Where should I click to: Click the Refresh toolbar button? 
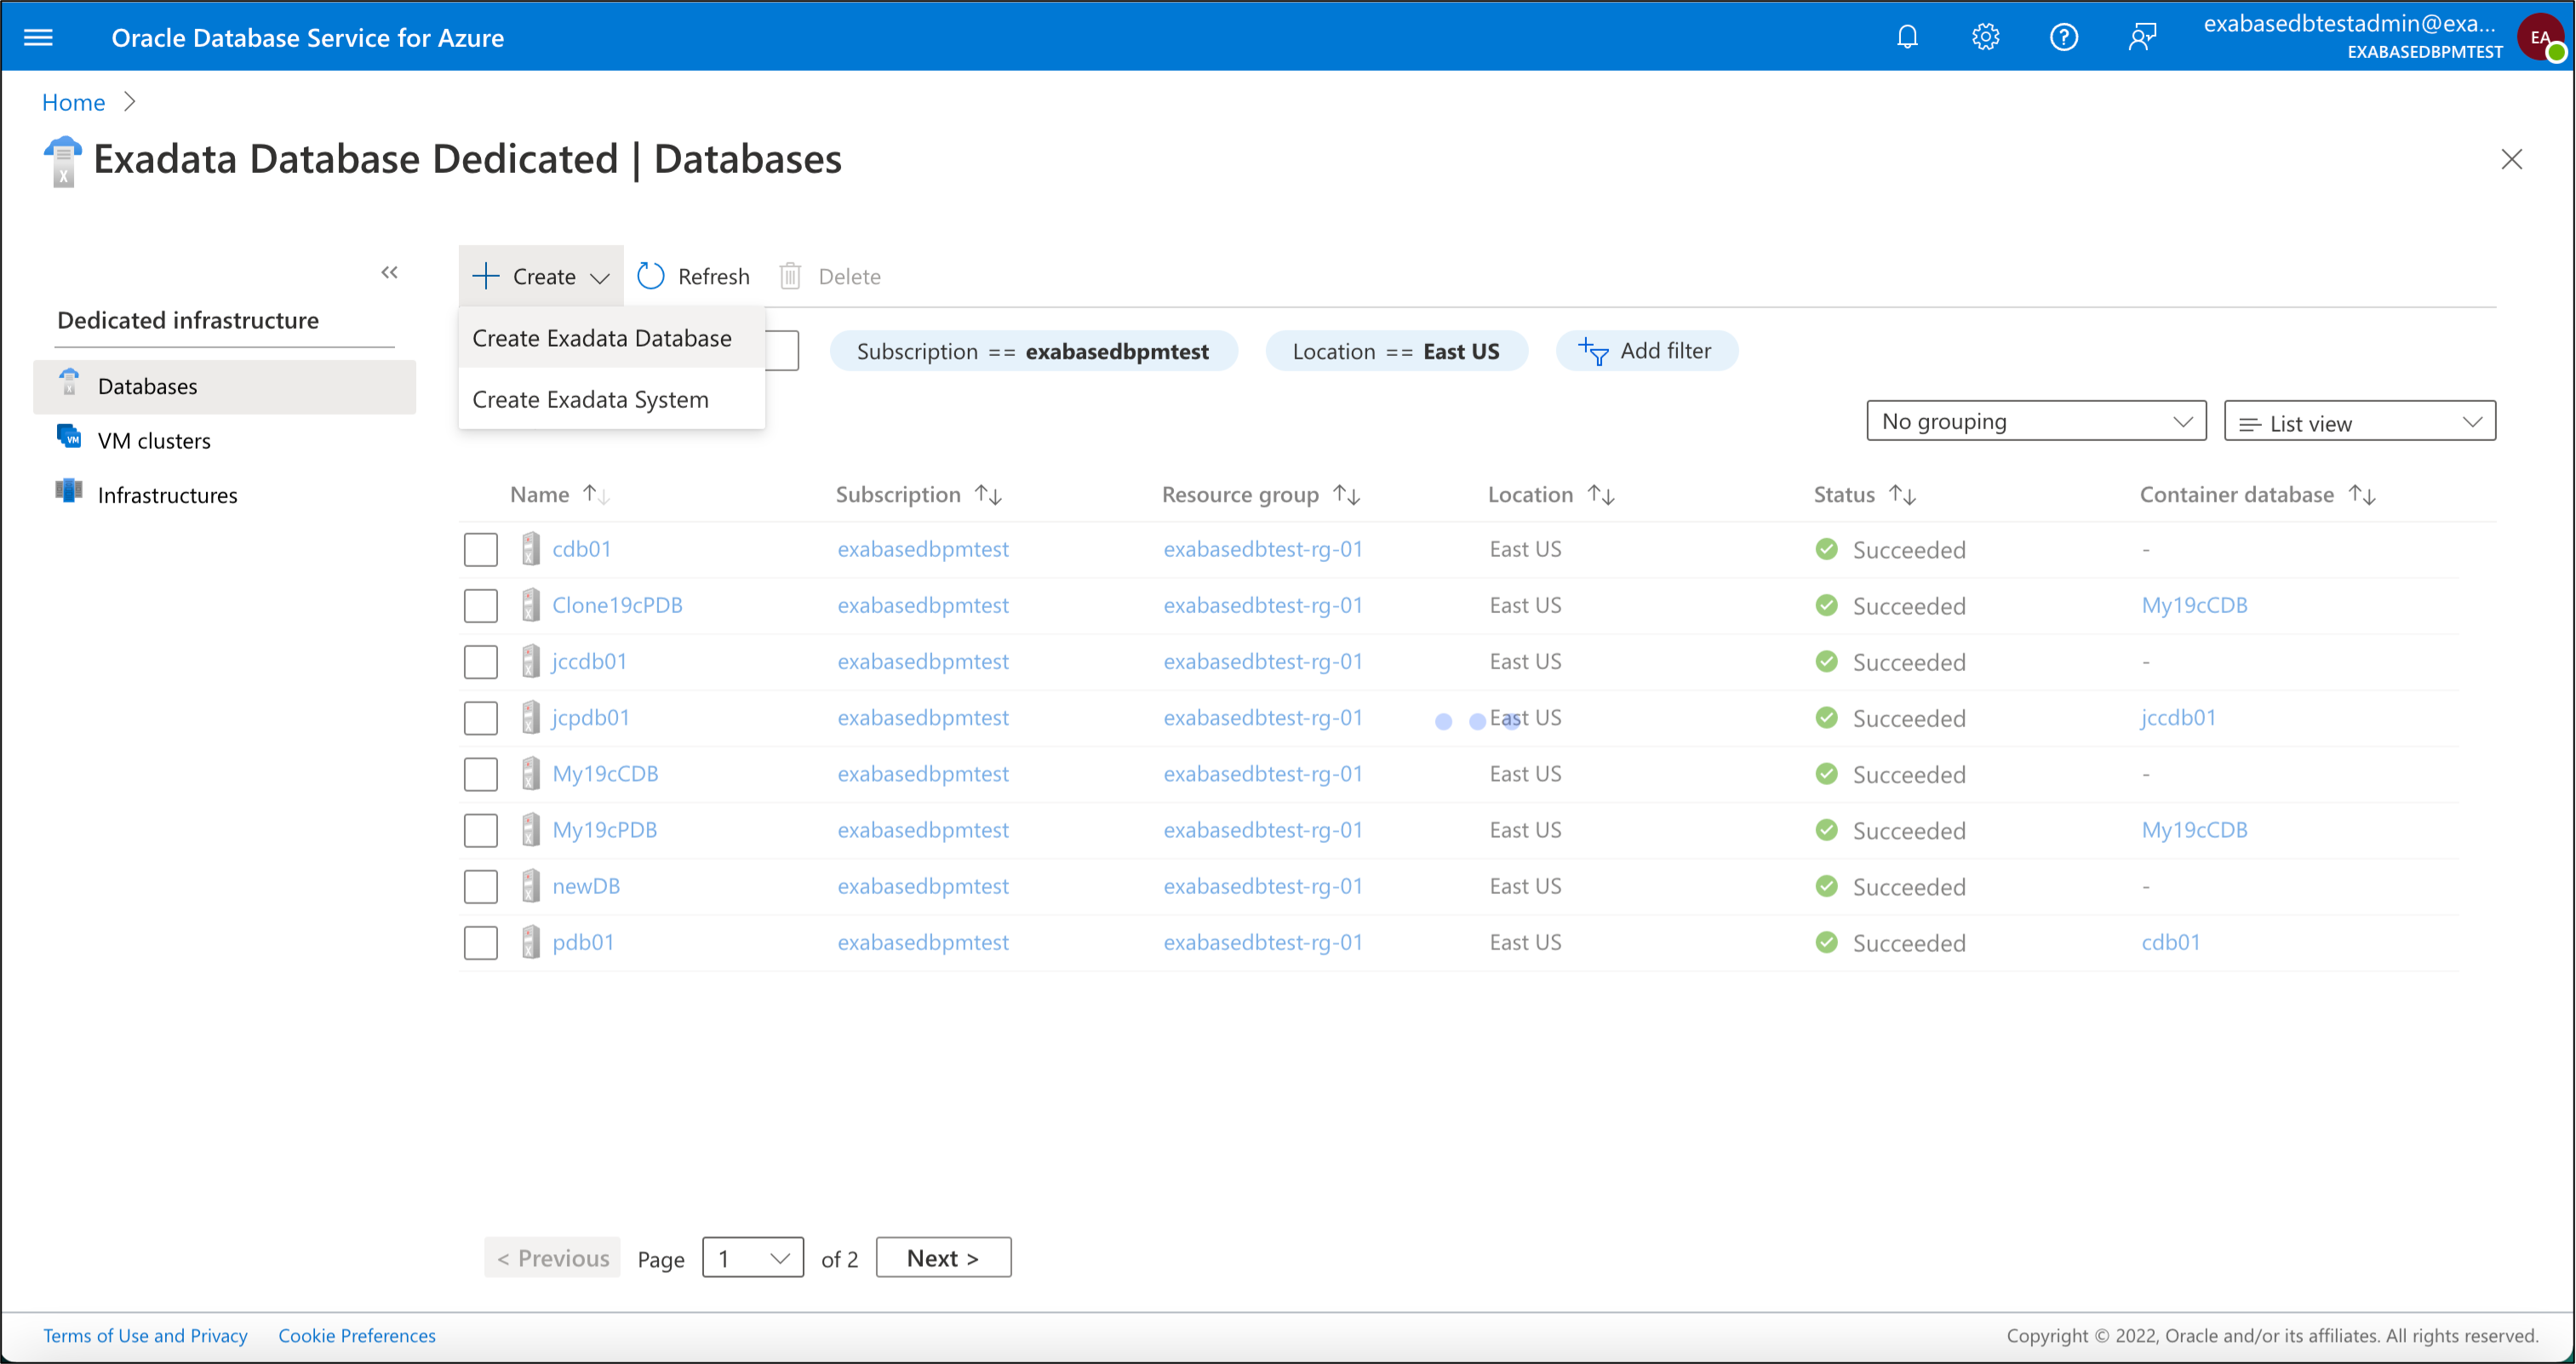point(692,276)
